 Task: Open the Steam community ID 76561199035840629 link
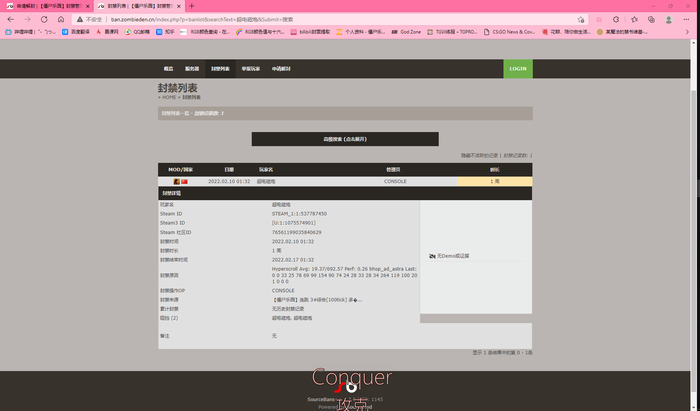tap(297, 233)
